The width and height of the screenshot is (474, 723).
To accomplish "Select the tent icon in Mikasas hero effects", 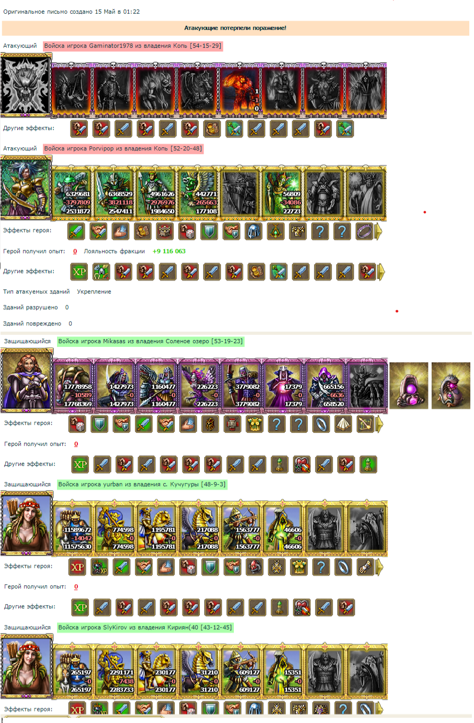I will [x=343, y=424].
